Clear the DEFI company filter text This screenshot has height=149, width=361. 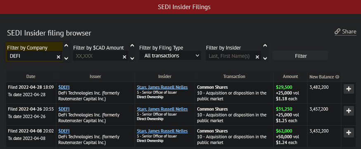(x=59, y=57)
